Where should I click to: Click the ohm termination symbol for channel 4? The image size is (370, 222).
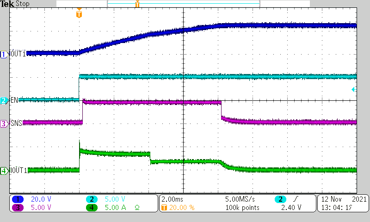137,208
